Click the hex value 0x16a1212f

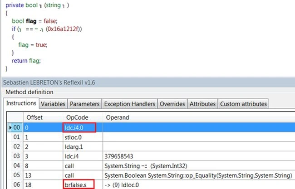point(63,29)
